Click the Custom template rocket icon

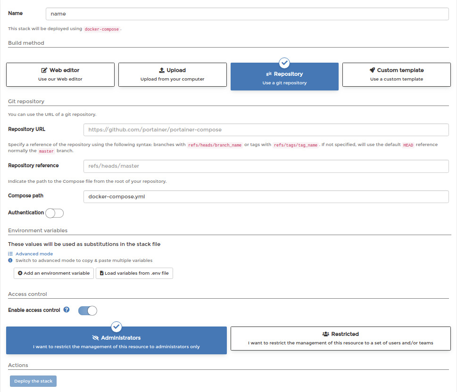click(x=372, y=70)
